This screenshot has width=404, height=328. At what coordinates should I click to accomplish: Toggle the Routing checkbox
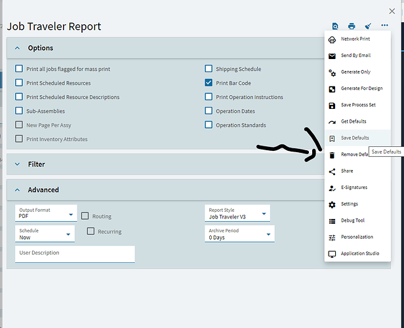(85, 216)
